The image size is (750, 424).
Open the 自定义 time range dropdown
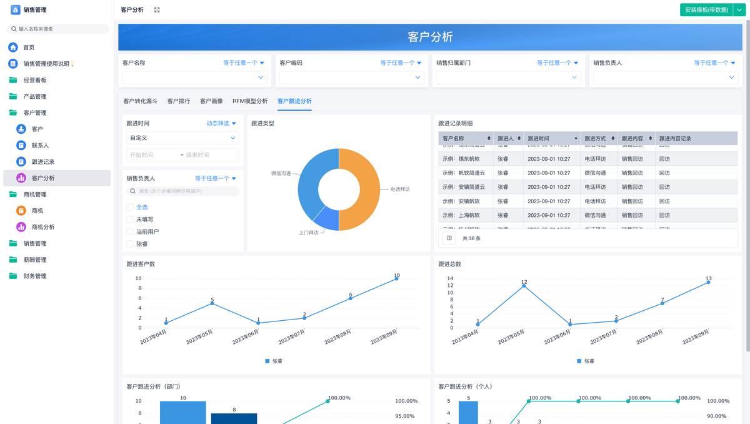(x=182, y=138)
